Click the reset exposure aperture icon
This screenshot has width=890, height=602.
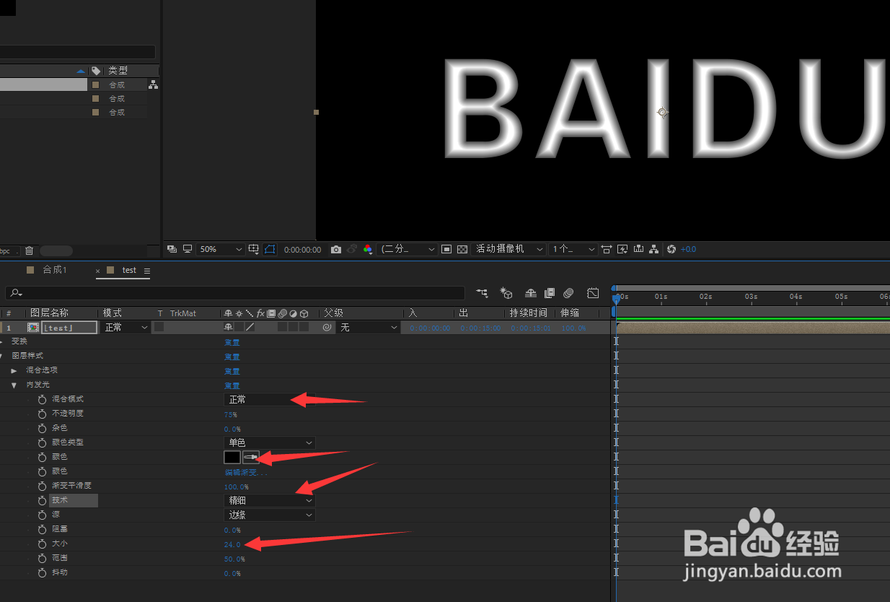(x=671, y=249)
